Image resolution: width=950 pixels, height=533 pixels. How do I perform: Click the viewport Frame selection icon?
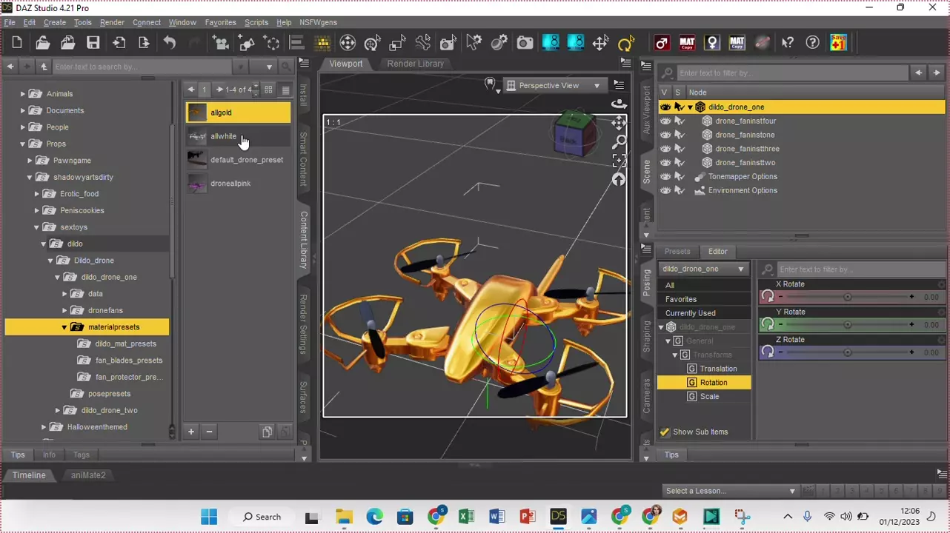pyautogui.click(x=619, y=161)
